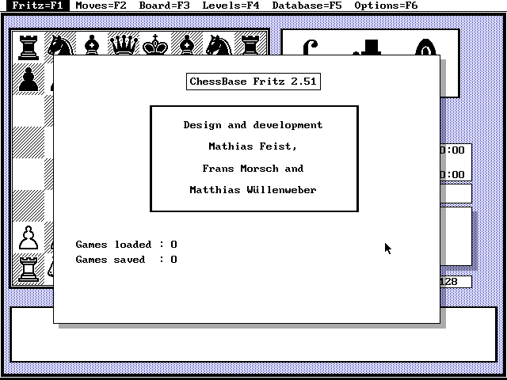507x380 pixels.
Task: Open the Board=F3 menu
Action: point(164,6)
